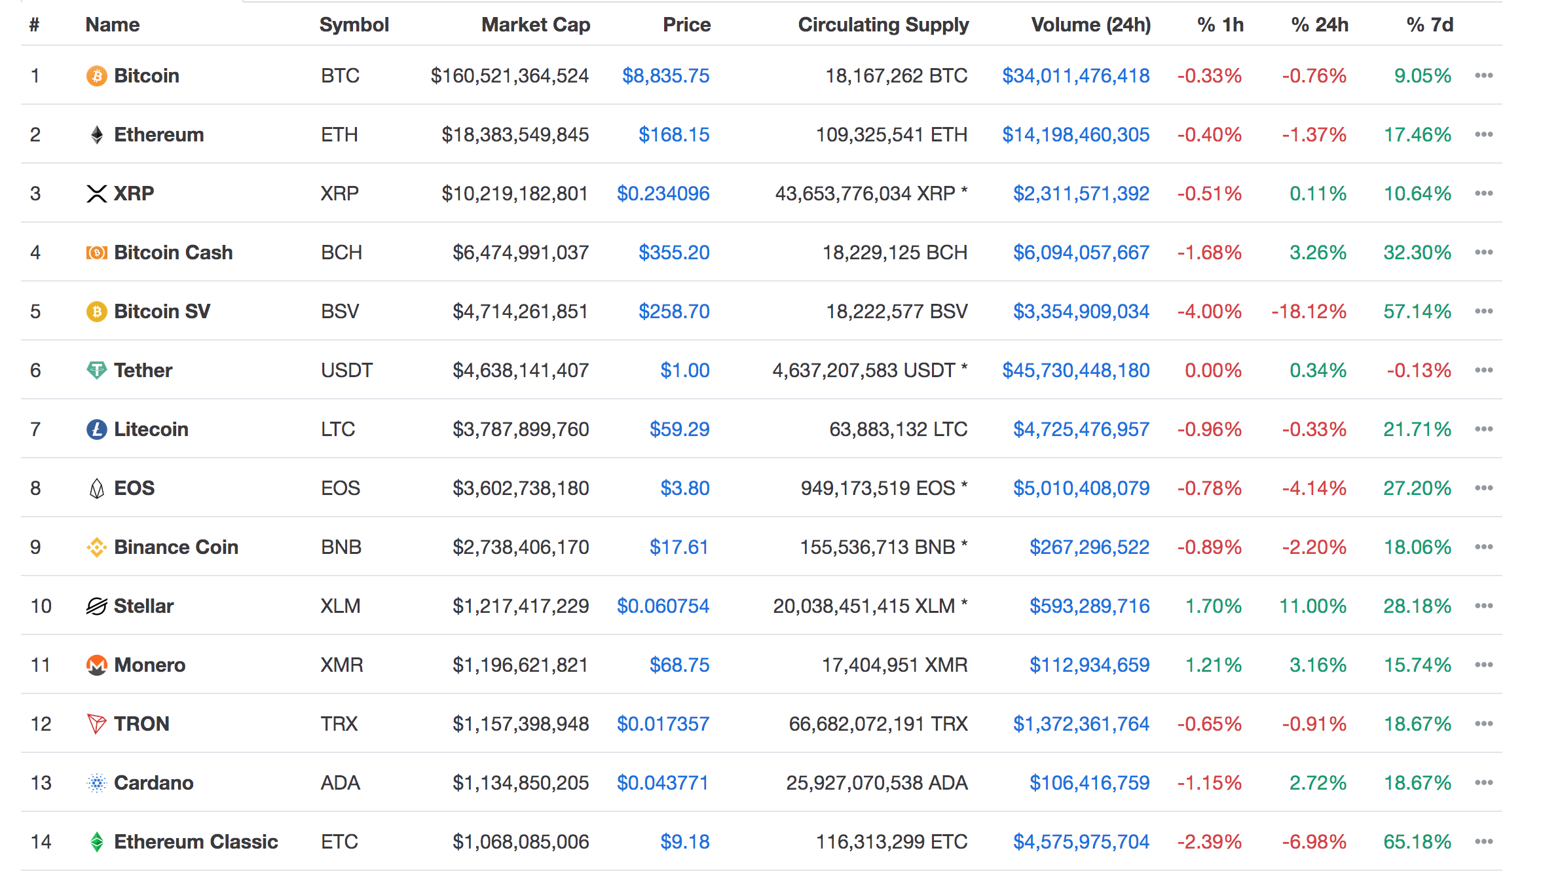The image size is (1543, 880).
Task: Open the three-dot menu in Binance Coin row
Action: tap(1484, 547)
